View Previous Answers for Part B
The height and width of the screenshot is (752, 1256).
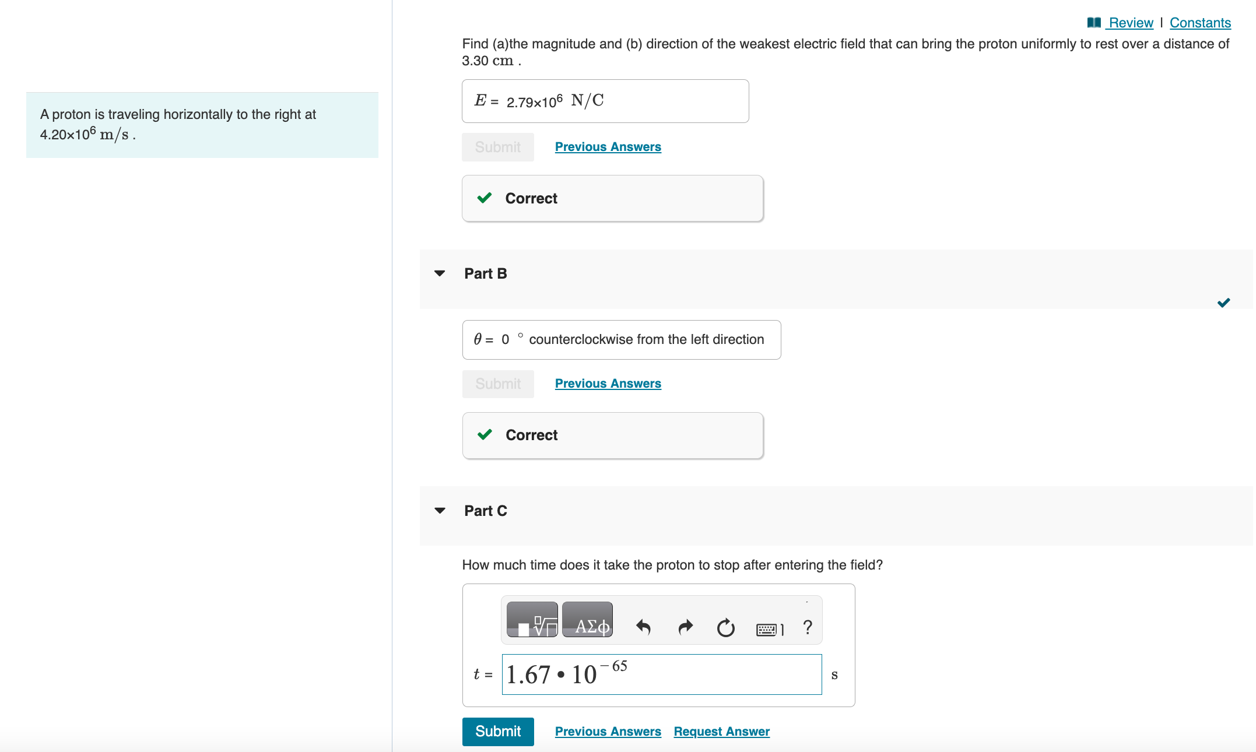[608, 383]
